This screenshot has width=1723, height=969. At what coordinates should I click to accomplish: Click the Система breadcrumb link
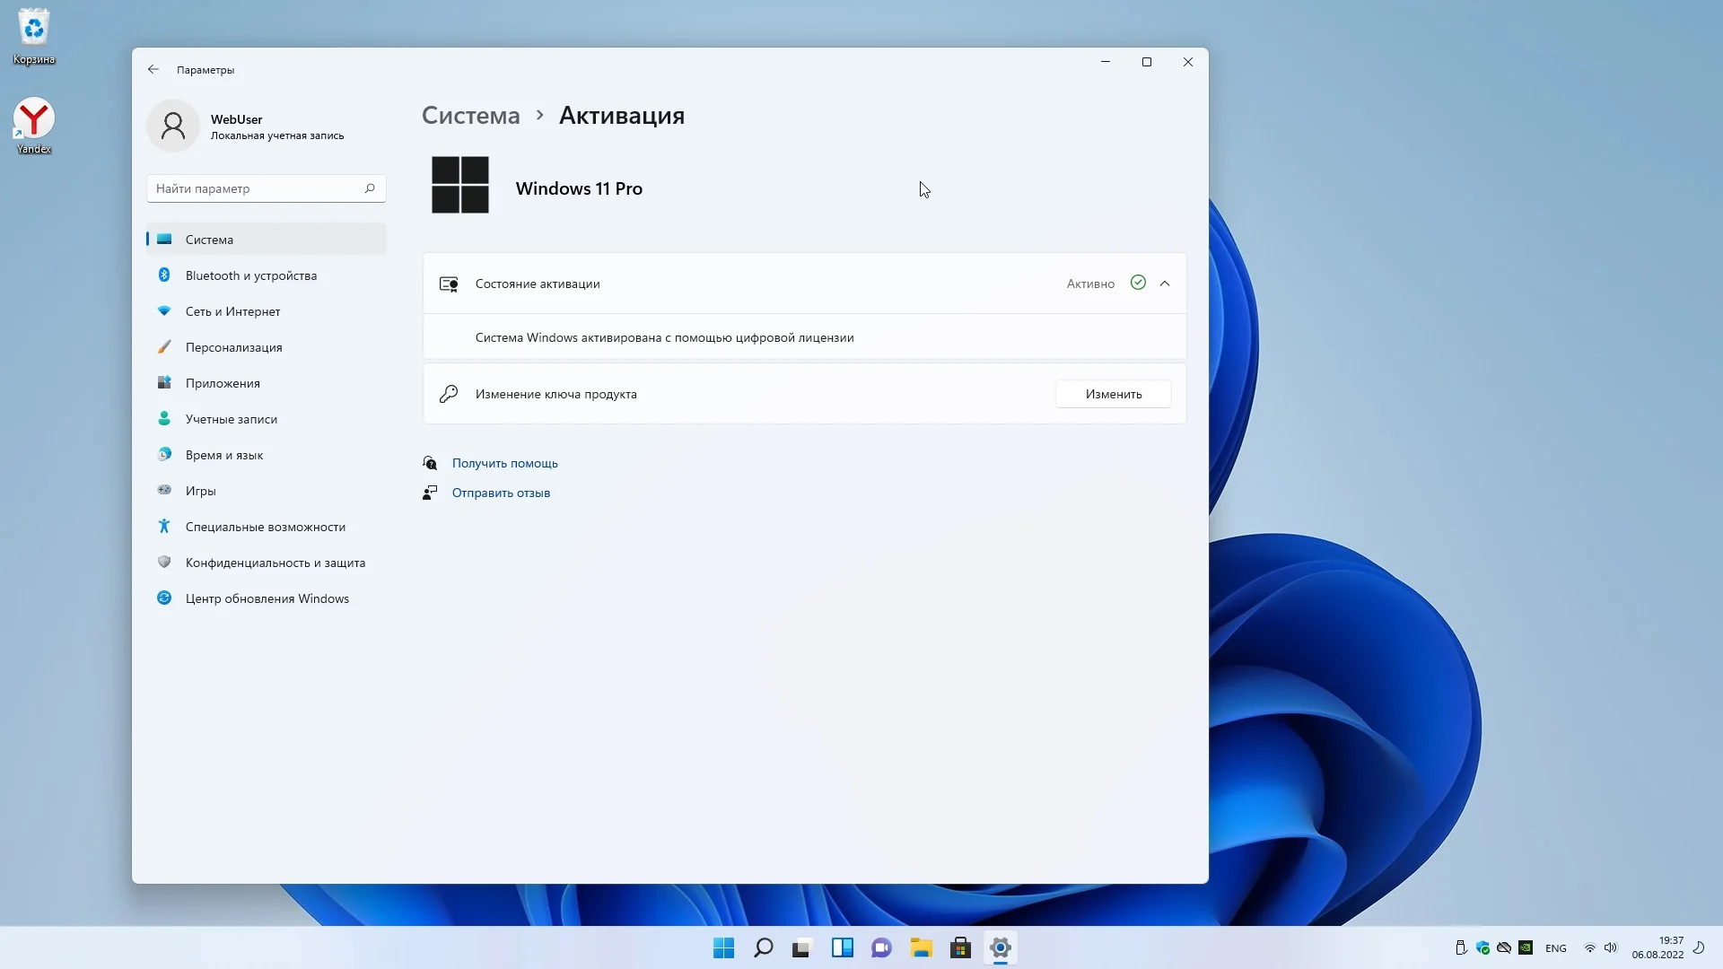(470, 116)
